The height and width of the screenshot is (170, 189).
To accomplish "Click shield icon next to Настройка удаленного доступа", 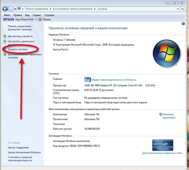I will coord(5,41).
